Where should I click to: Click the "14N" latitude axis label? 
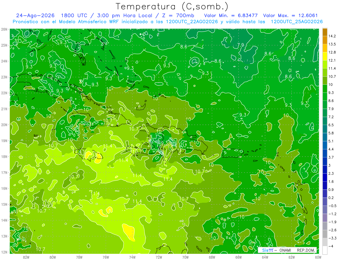click(4, 220)
